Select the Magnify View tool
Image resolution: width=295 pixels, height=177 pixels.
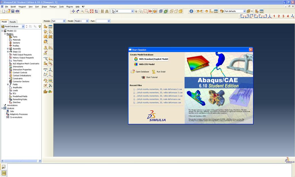pos(82,11)
